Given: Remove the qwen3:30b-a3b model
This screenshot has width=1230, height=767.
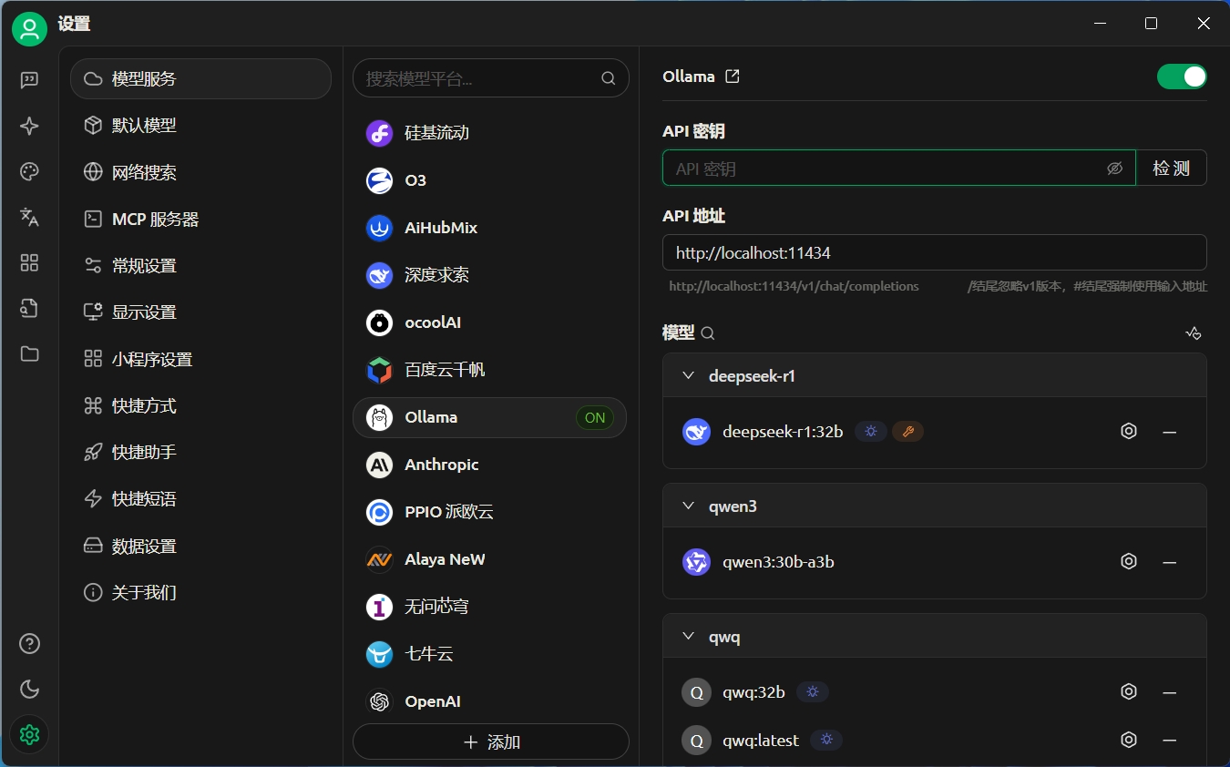Looking at the screenshot, I should [1170, 561].
